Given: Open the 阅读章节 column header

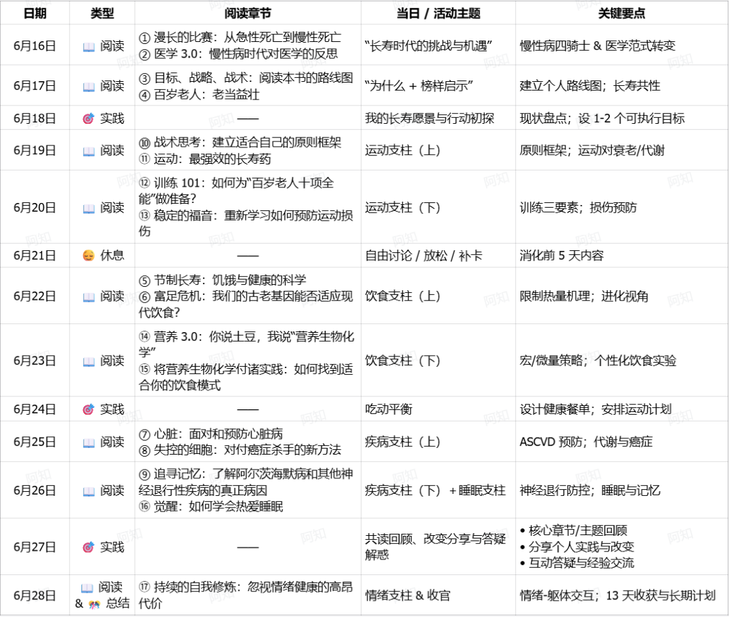Looking at the screenshot, I should [x=248, y=13].
